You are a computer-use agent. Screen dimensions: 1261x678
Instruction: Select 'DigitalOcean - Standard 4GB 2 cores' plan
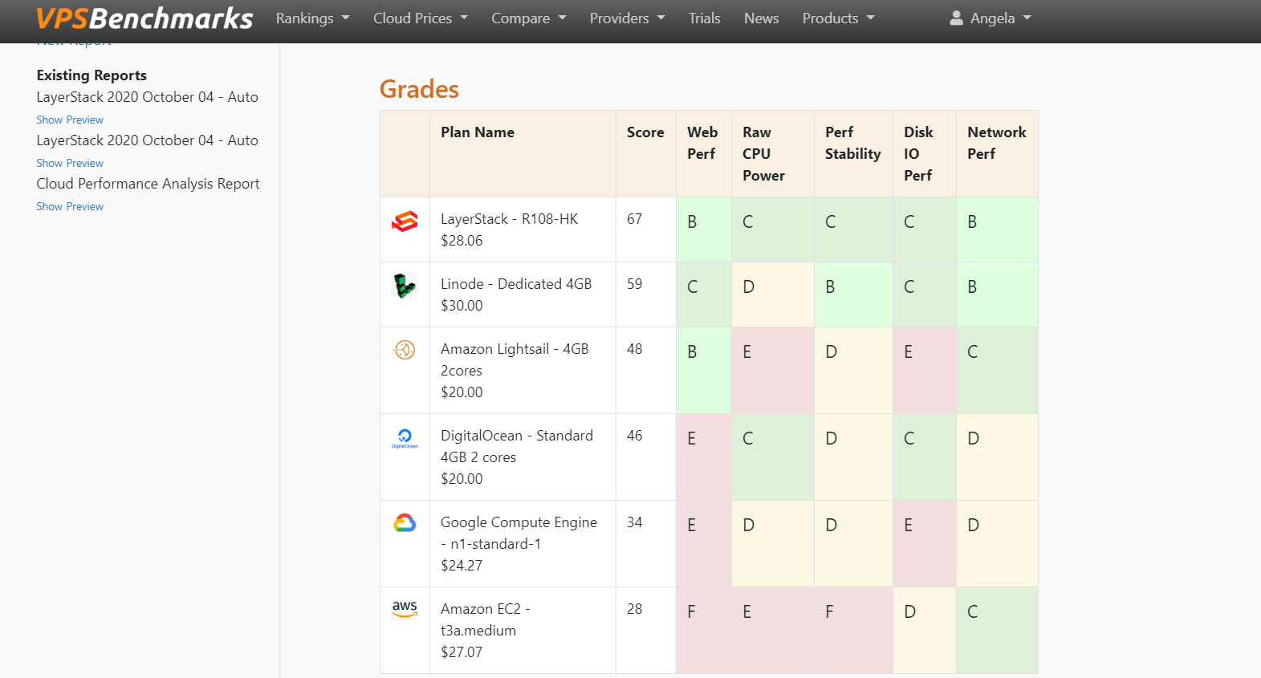(x=517, y=446)
